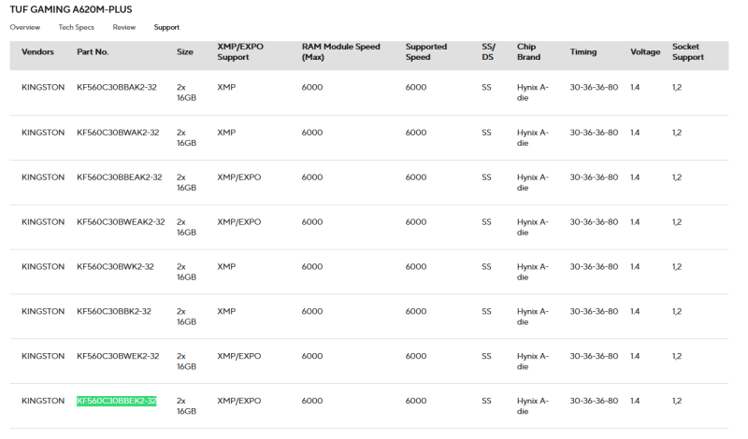Image resolution: width=748 pixels, height=439 pixels.
Task: Click part number KF560C30BWAK2-32
Action: [118, 133]
